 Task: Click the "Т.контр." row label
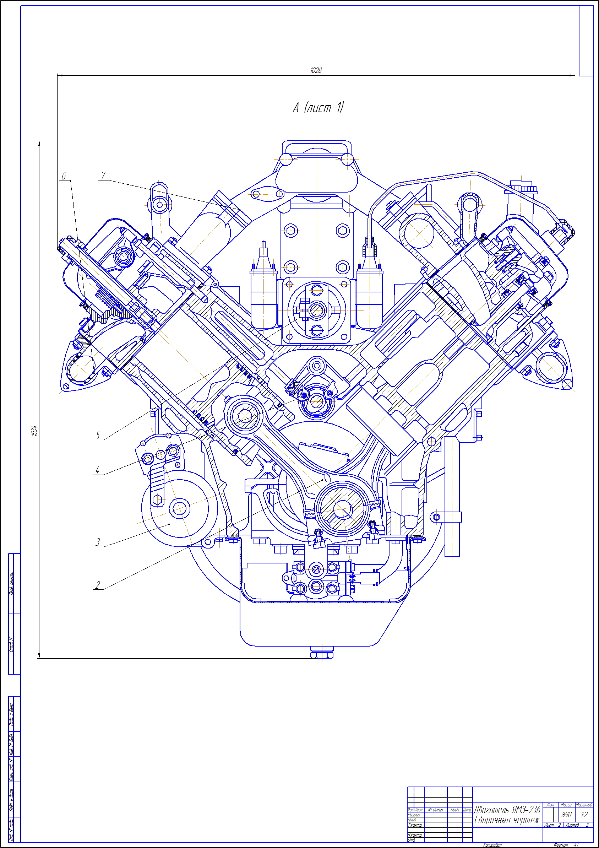415,825
